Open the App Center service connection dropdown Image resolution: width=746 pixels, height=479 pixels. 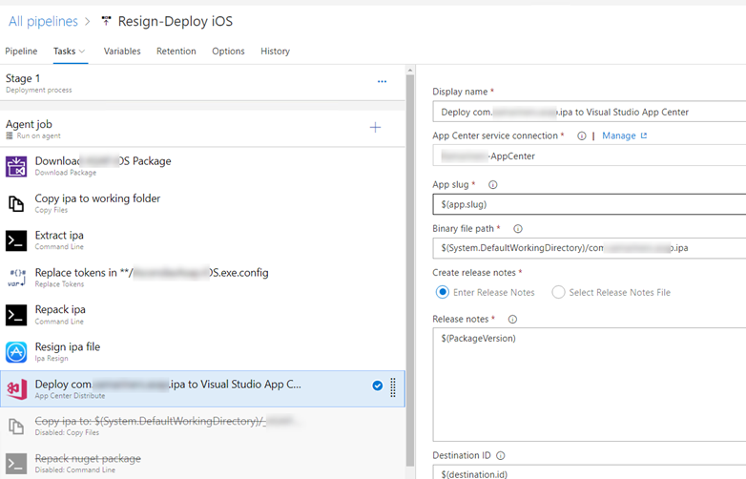tap(589, 156)
